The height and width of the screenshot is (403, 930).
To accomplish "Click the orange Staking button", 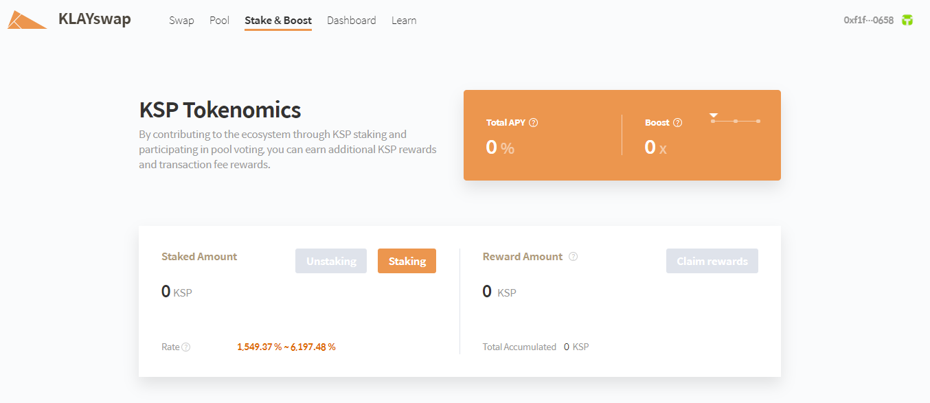I will pyautogui.click(x=407, y=261).
